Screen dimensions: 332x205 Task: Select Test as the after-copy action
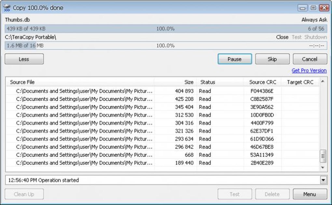tap(297, 37)
